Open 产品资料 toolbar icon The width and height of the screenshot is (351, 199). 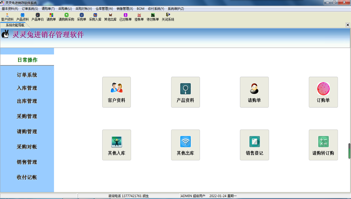pos(23,17)
